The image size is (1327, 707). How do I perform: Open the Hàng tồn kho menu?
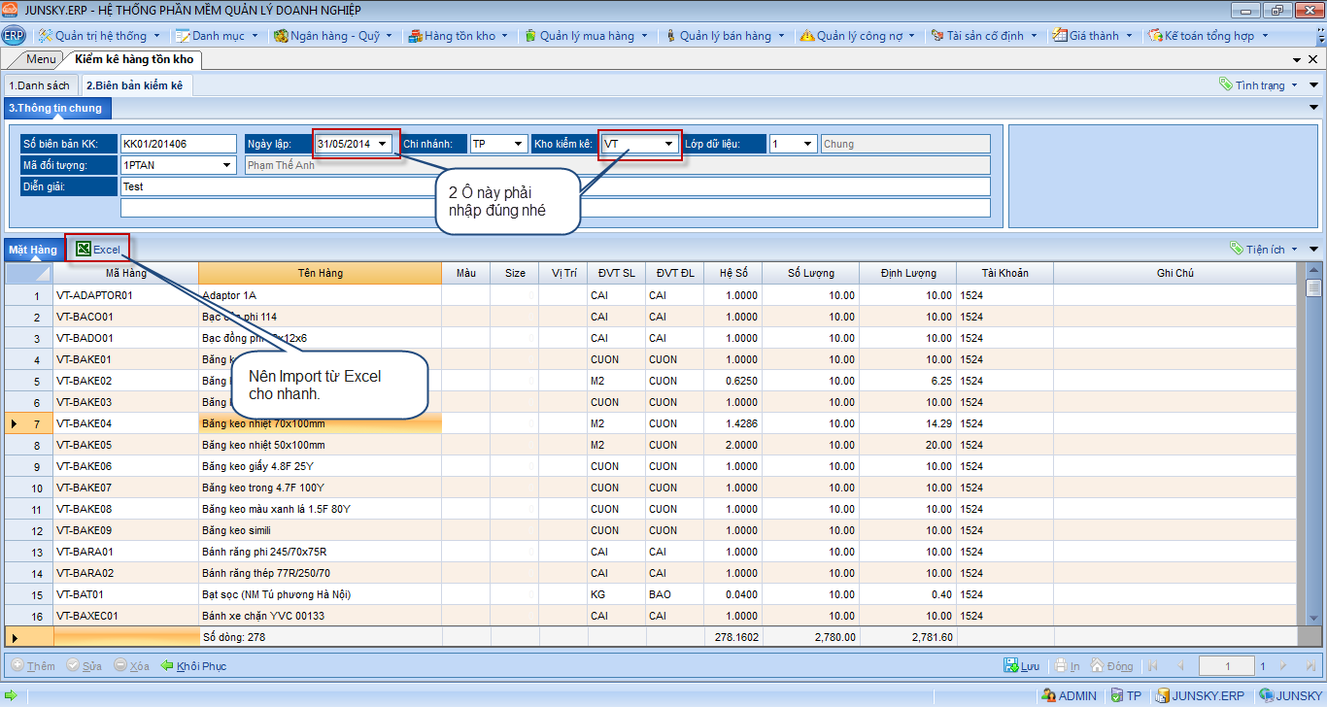459,36
